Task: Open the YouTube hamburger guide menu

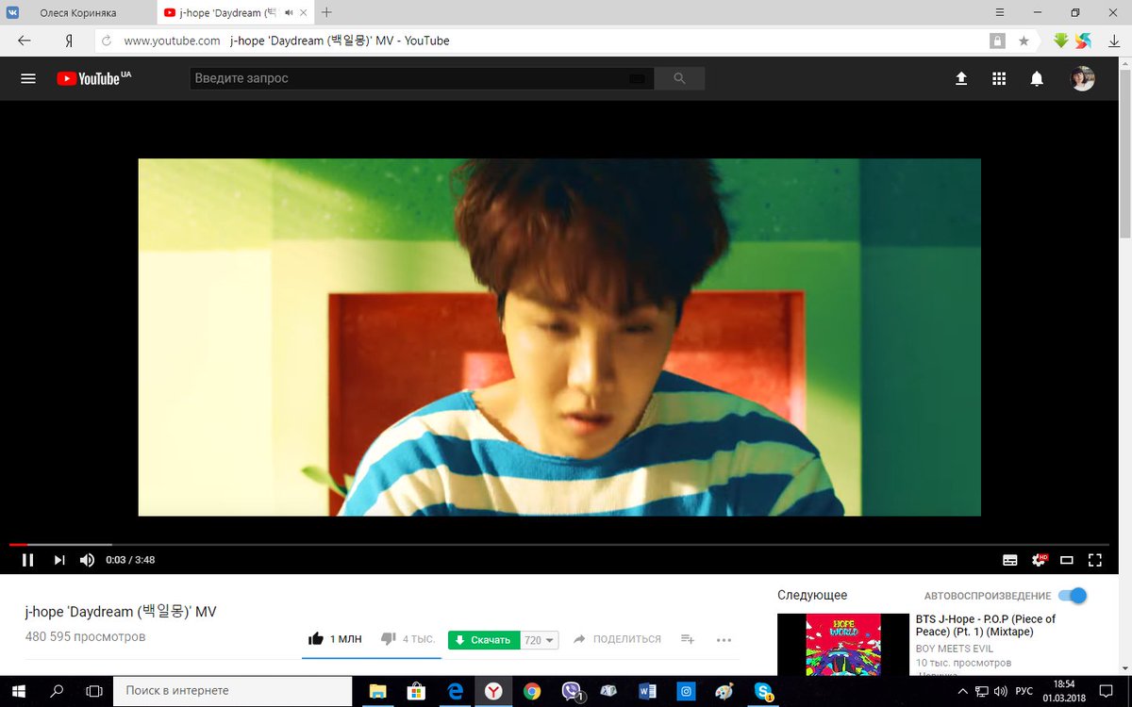Action: 28,79
